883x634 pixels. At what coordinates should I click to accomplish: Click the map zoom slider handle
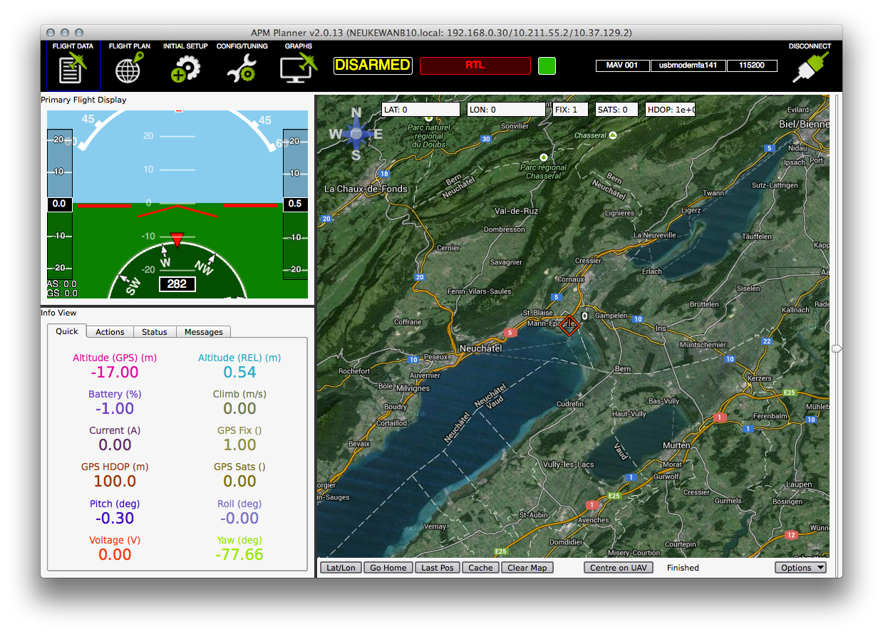coord(837,348)
